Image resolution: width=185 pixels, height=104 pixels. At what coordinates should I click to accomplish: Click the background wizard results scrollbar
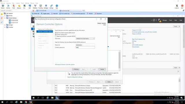119,61
